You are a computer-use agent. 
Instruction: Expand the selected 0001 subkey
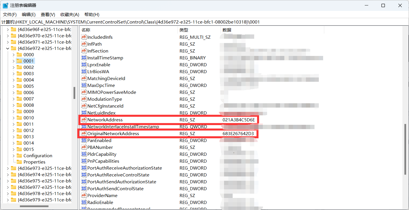[13, 61]
